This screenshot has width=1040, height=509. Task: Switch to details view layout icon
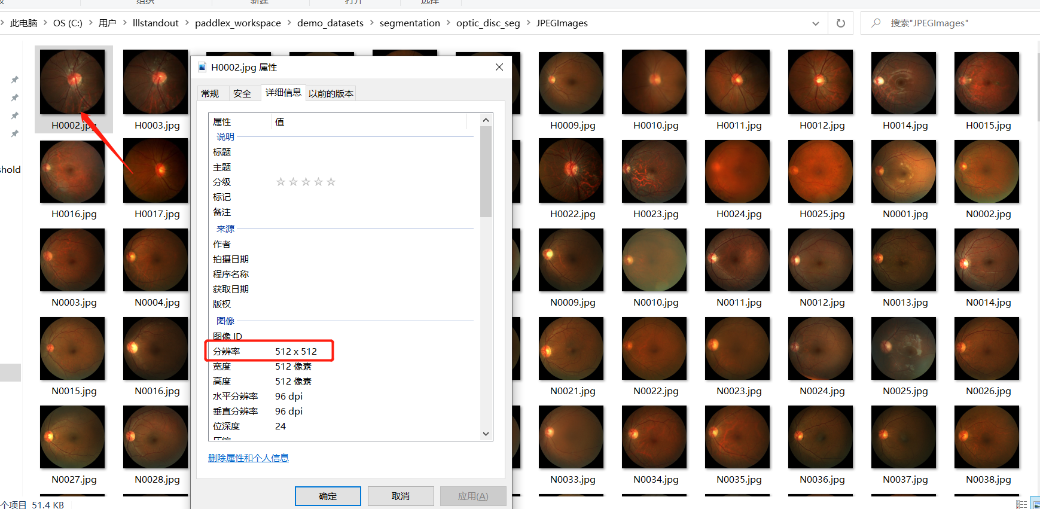pos(1021,504)
